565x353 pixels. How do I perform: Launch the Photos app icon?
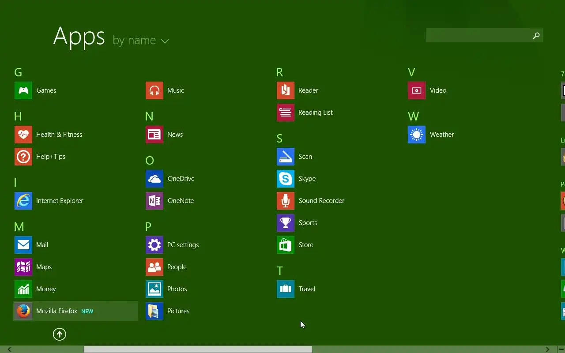(154, 289)
